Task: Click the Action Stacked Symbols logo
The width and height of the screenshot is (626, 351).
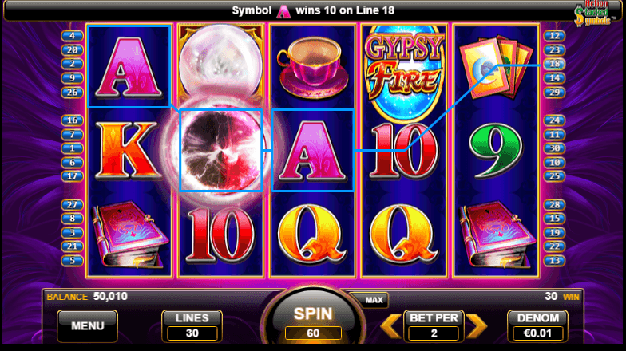Action: click(x=594, y=14)
